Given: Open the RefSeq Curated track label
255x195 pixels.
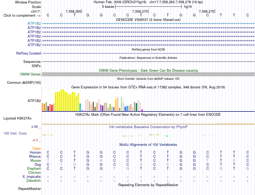Looking at the screenshot, I should [x=28, y=53].
